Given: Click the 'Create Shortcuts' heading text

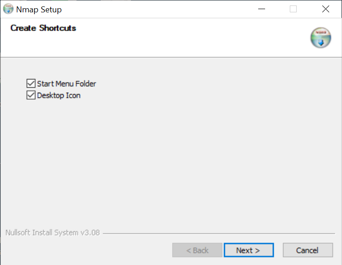Looking at the screenshot, I should (43, 28).
